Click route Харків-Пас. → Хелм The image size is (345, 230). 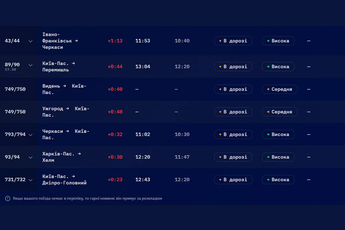pyautogui.click(x=62, y=157)
